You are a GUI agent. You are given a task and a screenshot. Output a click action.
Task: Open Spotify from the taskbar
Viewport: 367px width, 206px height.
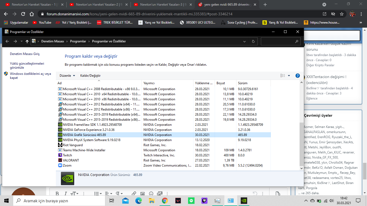pos(191,201)
